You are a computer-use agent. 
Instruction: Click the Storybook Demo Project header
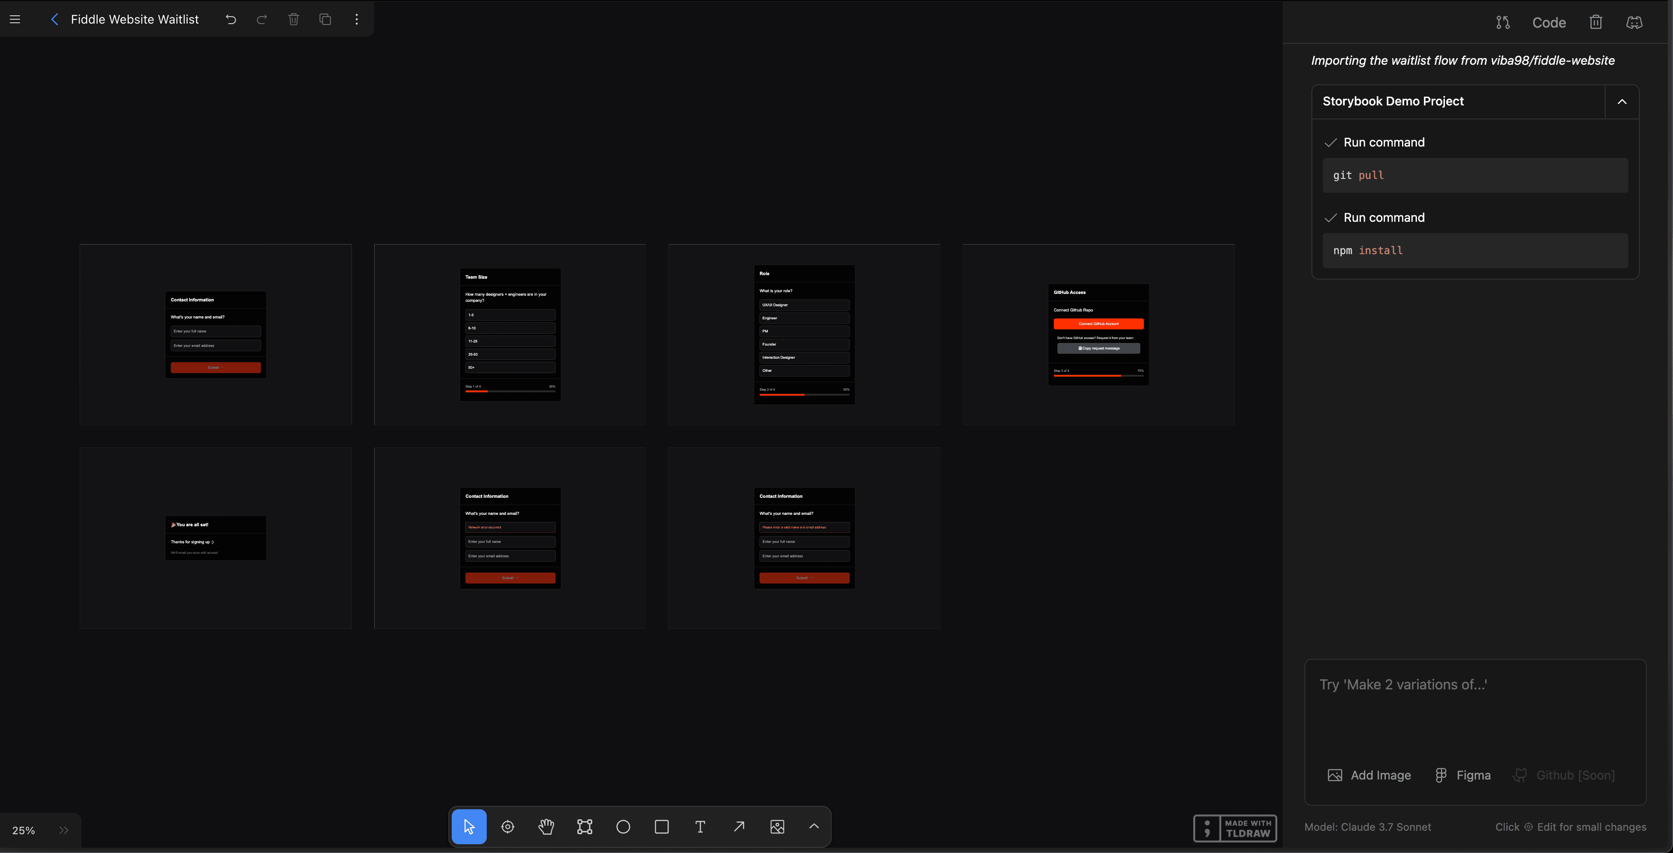tap(1458, 101)
